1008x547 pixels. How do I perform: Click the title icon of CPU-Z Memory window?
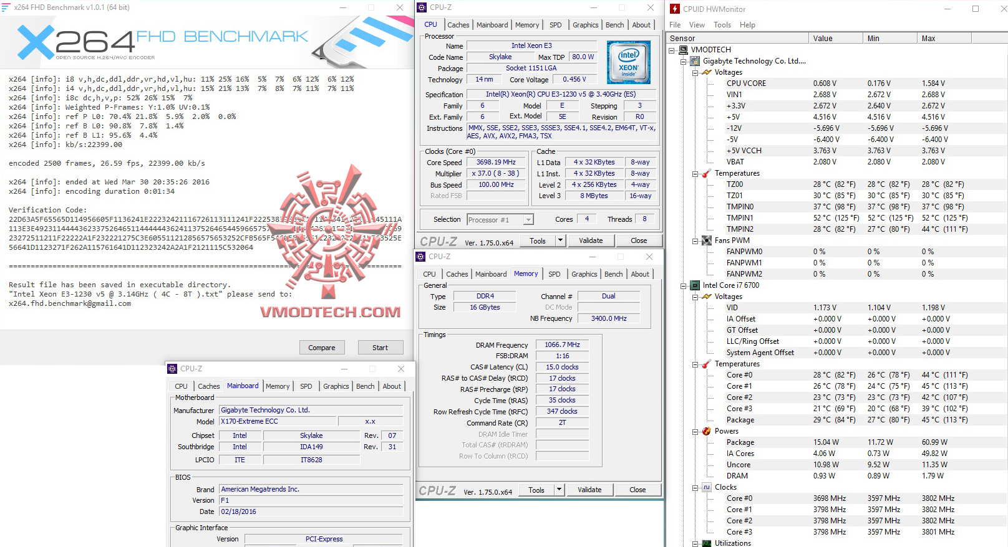(420, 257)
